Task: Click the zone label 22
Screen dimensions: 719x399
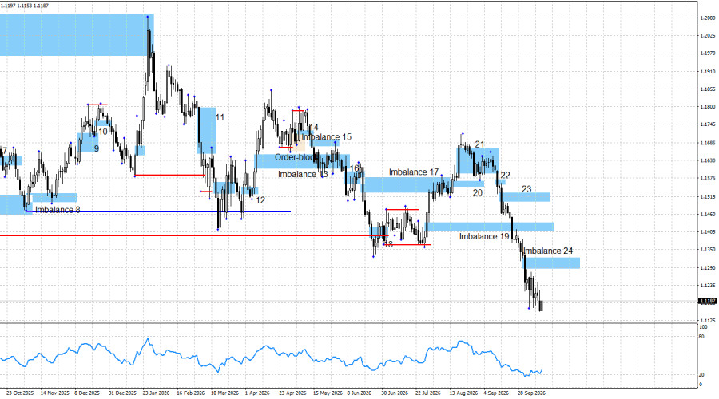Action: click(x=506, y=176)
